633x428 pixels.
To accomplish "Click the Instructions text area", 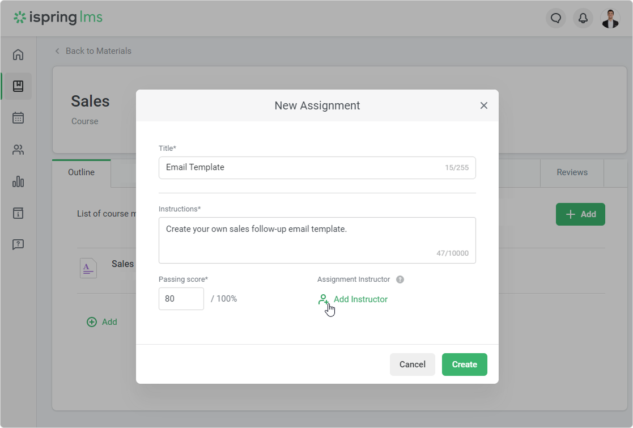I will pyautogui.click(x=317, y=240).
